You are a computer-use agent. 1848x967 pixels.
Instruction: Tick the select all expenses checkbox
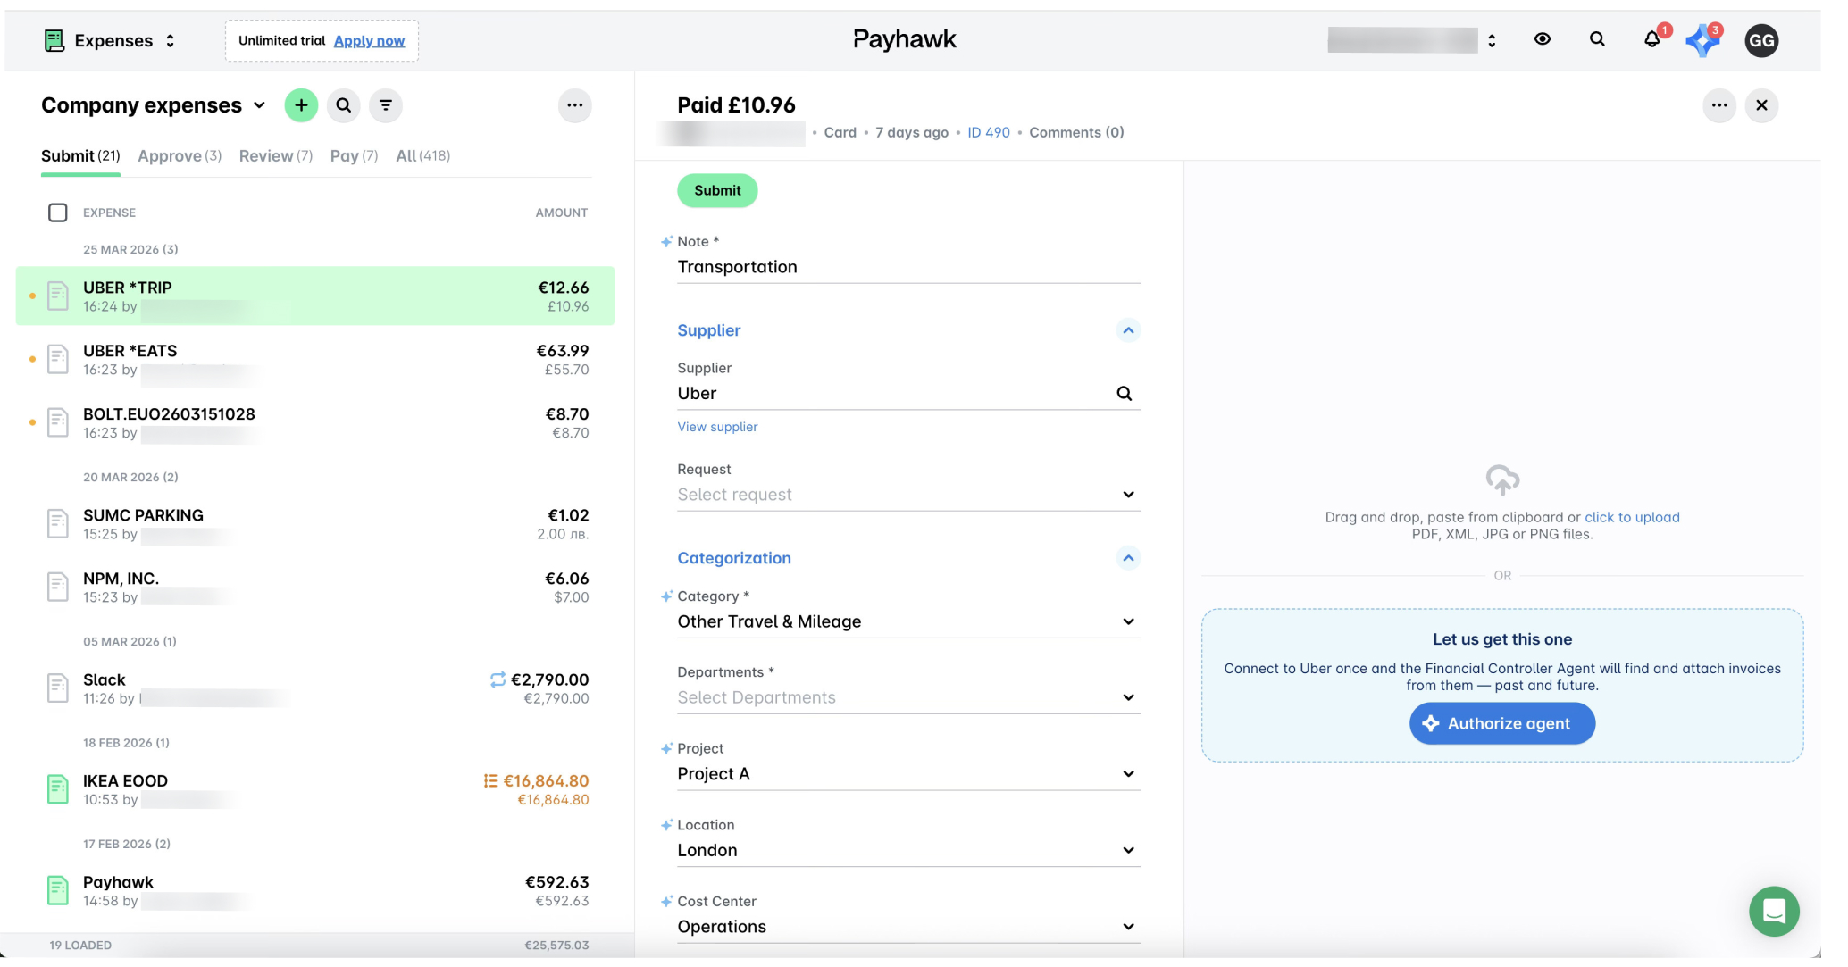click(58, 213)
